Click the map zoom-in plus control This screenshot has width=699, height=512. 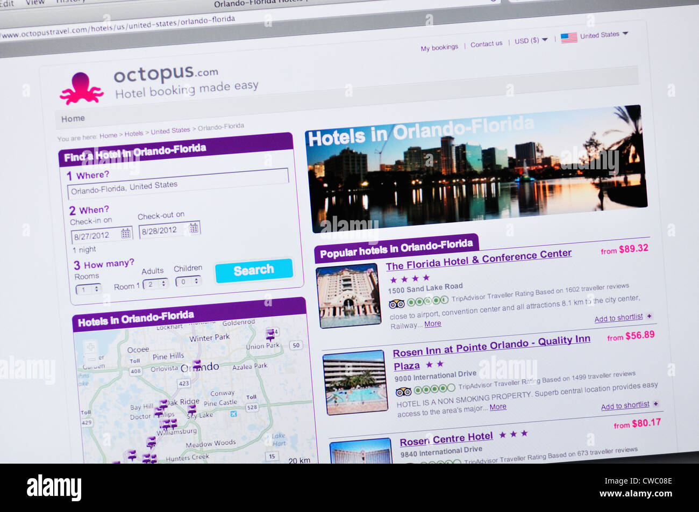coord(91,347)
